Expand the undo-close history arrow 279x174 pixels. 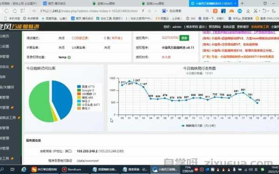point(268,11)
